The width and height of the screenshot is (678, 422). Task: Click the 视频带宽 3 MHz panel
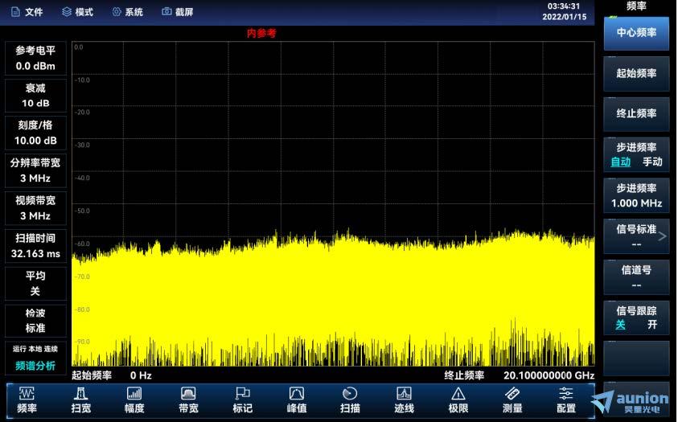[x=35, y=208]
